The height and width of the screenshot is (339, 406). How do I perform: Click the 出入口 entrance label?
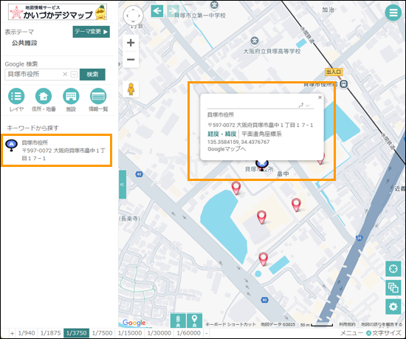(334, 72)
